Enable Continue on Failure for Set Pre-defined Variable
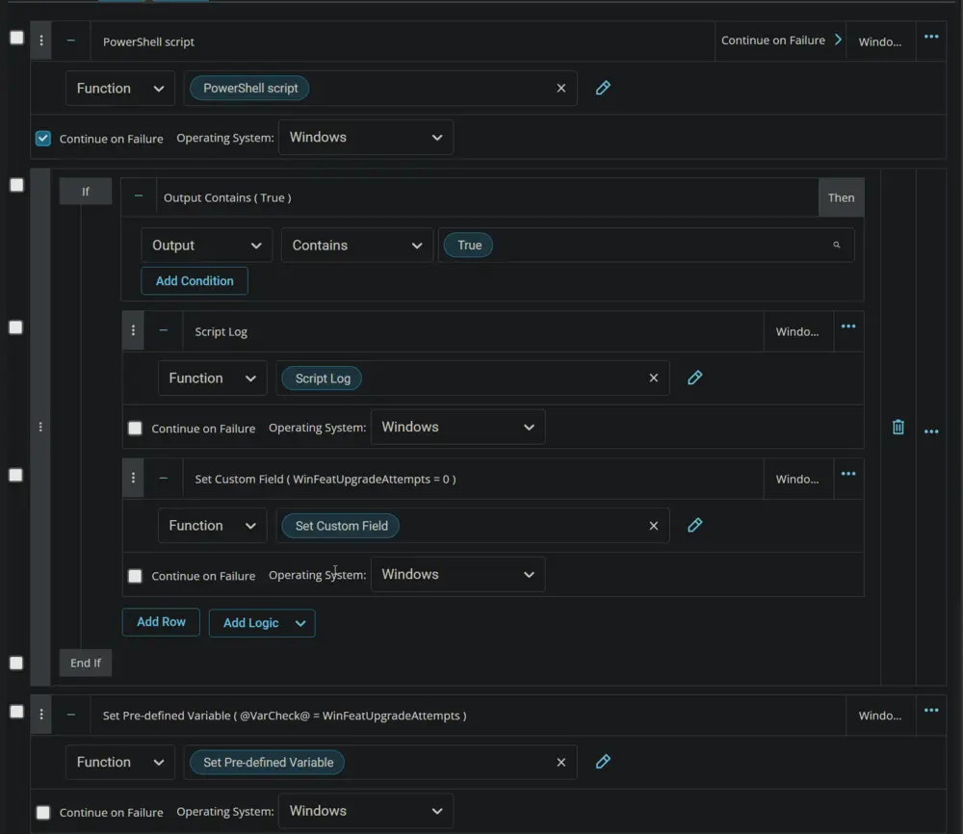 (43, 813)
